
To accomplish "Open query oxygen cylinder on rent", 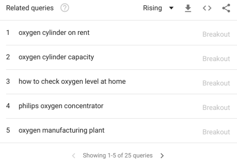I will pos(54,33).
